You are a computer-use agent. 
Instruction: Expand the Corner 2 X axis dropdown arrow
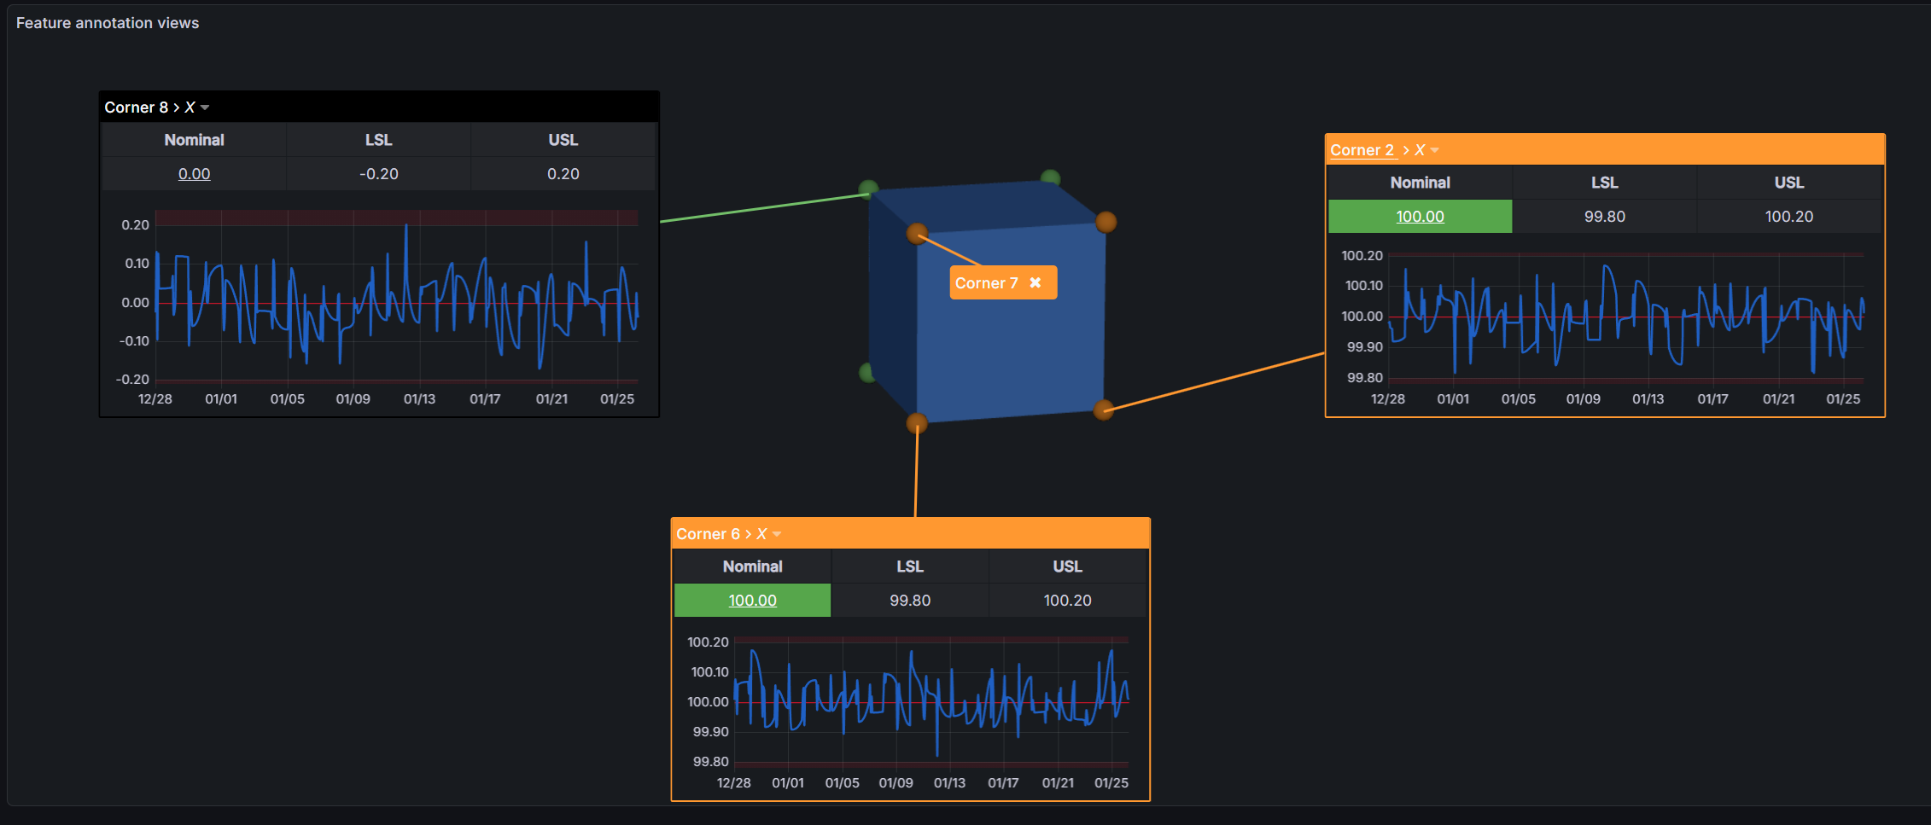1435,150
